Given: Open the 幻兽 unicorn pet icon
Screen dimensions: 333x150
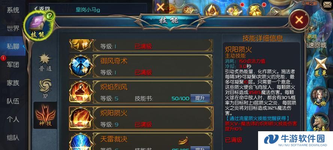Looking at the screenshot, I should coord(320,123).
